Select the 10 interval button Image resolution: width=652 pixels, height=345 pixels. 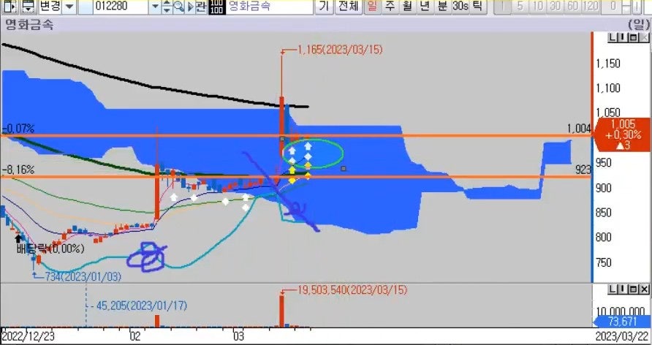click(x=538, y=7)
